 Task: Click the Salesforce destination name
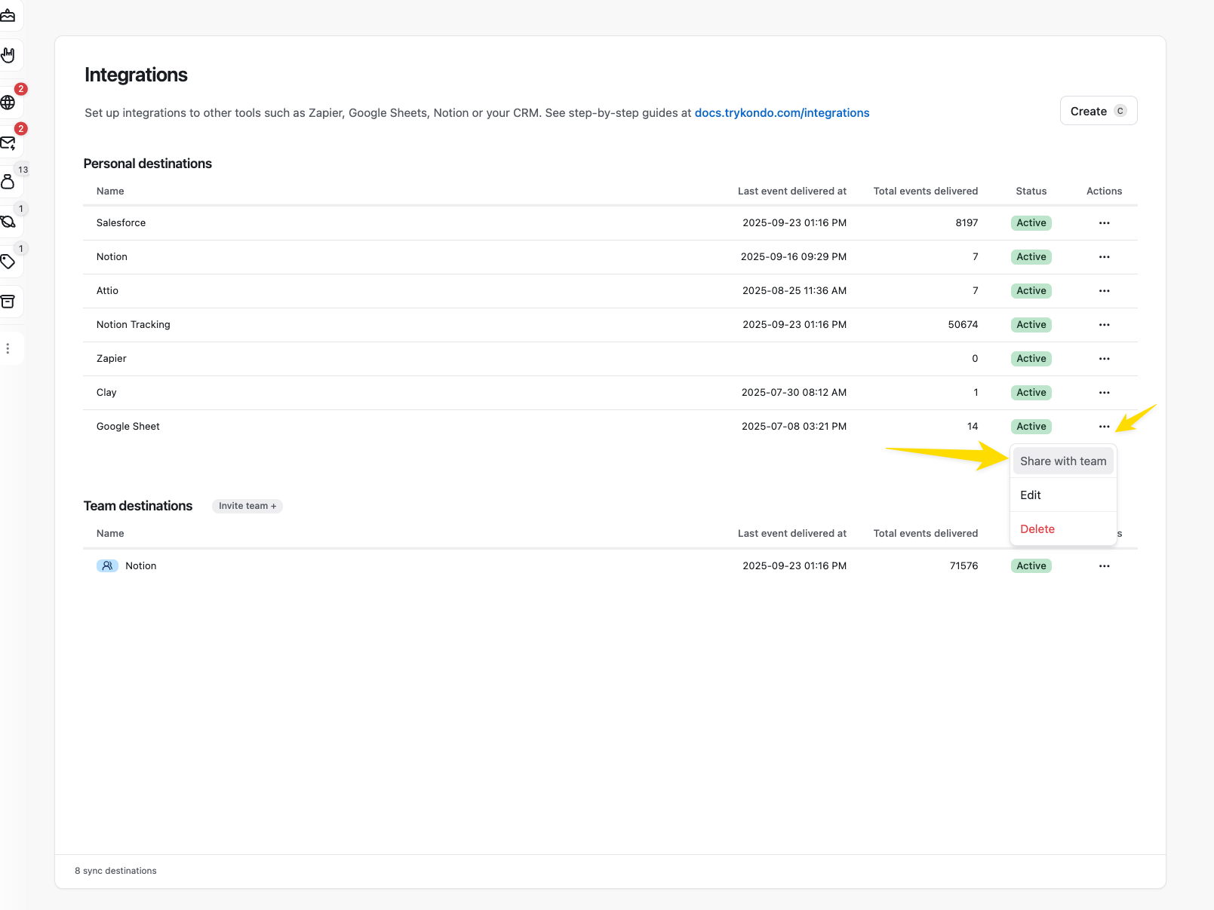(x=121, y=223)
